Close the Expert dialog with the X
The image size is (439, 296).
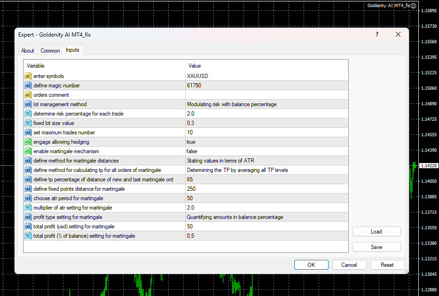[398, 34]
